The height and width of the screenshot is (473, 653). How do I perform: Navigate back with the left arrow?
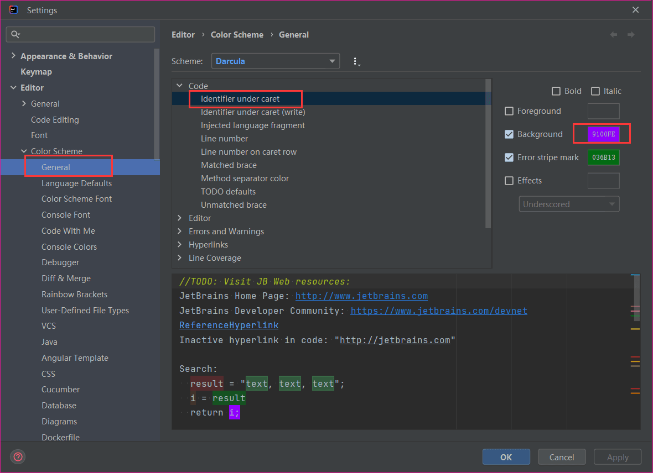point(614,35)
